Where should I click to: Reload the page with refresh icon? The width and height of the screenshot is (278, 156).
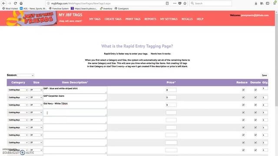coord(16,3)
